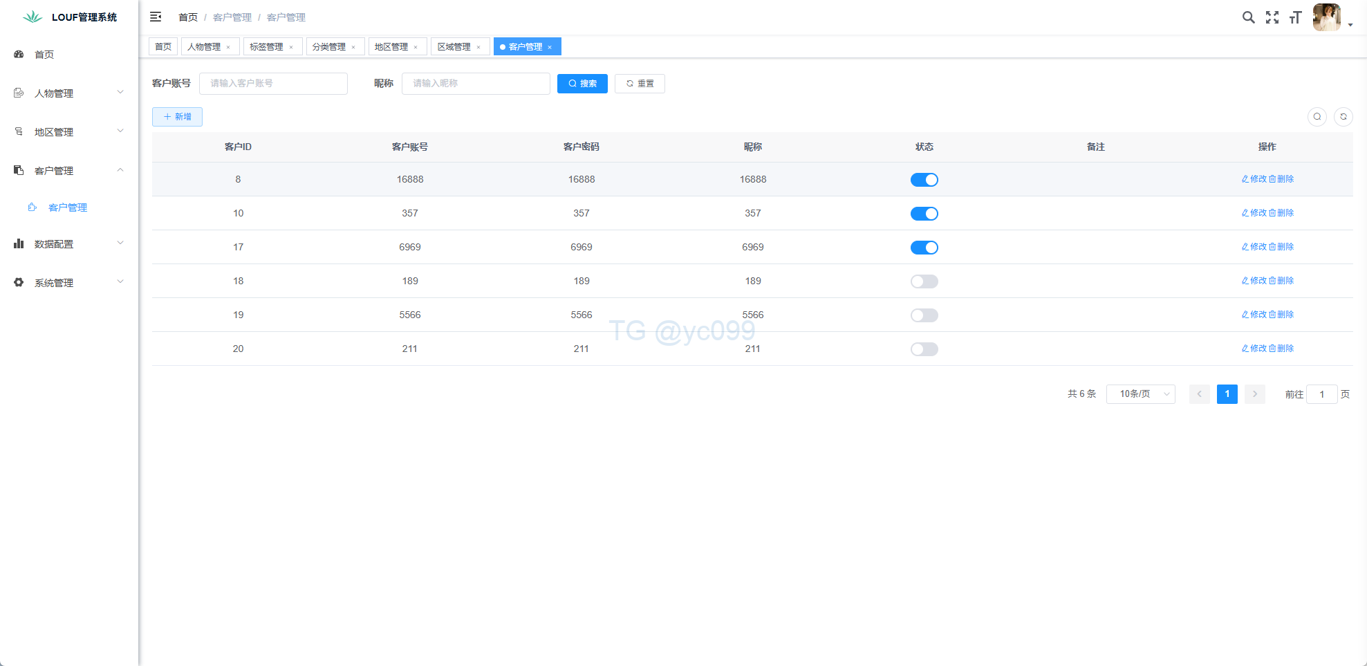The width and height of the screenshot is (1367, 666).
Task: Open the header search magnifier icon
Action: pyautogui.click(x=1248, y=17)
